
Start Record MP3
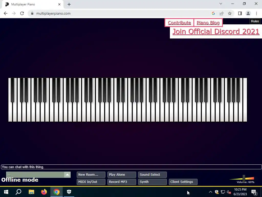tap(122, 182)
